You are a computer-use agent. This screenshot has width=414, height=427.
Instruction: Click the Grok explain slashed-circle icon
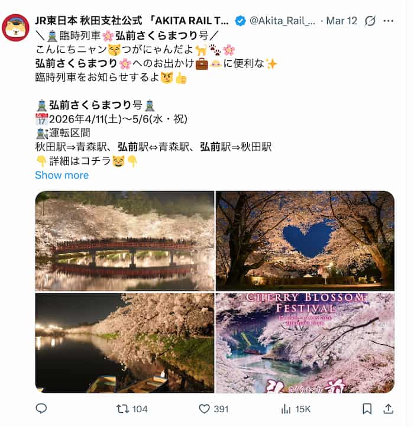[370, 21]
